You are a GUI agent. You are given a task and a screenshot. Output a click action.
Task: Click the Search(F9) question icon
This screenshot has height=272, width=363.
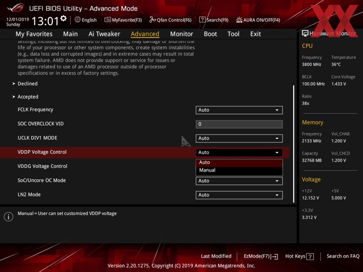[x=202, y=19]
